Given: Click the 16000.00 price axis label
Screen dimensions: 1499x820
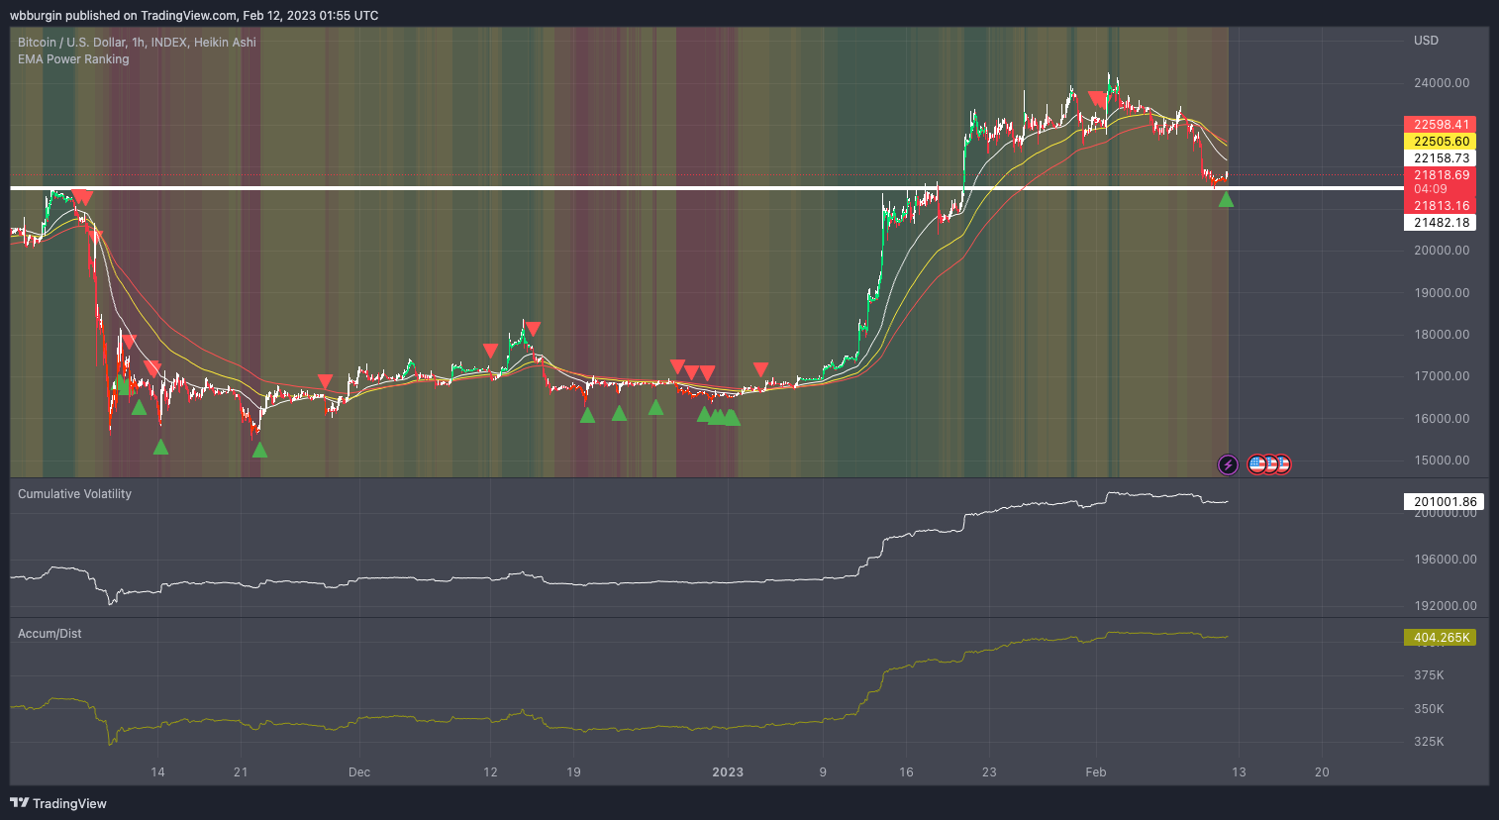Looking at the screenshot, I should pyautogui.click(x=1442, y=419).
